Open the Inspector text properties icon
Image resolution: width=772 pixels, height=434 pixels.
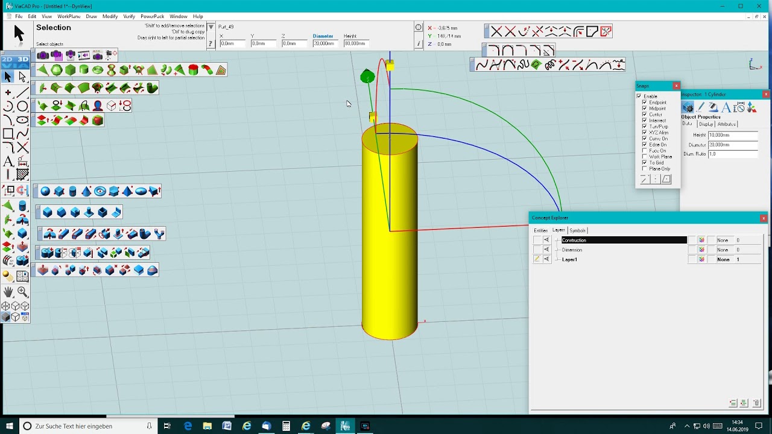click(x=726, y=107)
